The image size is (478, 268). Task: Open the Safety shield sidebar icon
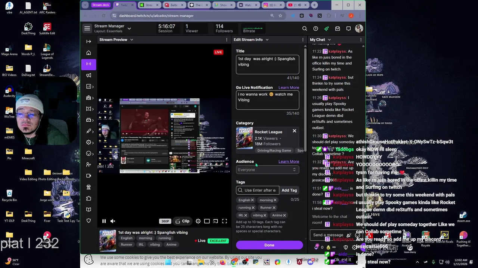(x=89, y=221)
